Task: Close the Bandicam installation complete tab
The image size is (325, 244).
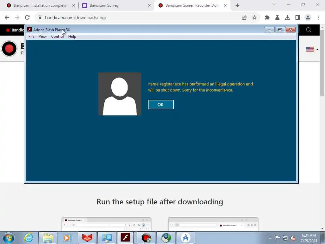Action: [74, 5]
